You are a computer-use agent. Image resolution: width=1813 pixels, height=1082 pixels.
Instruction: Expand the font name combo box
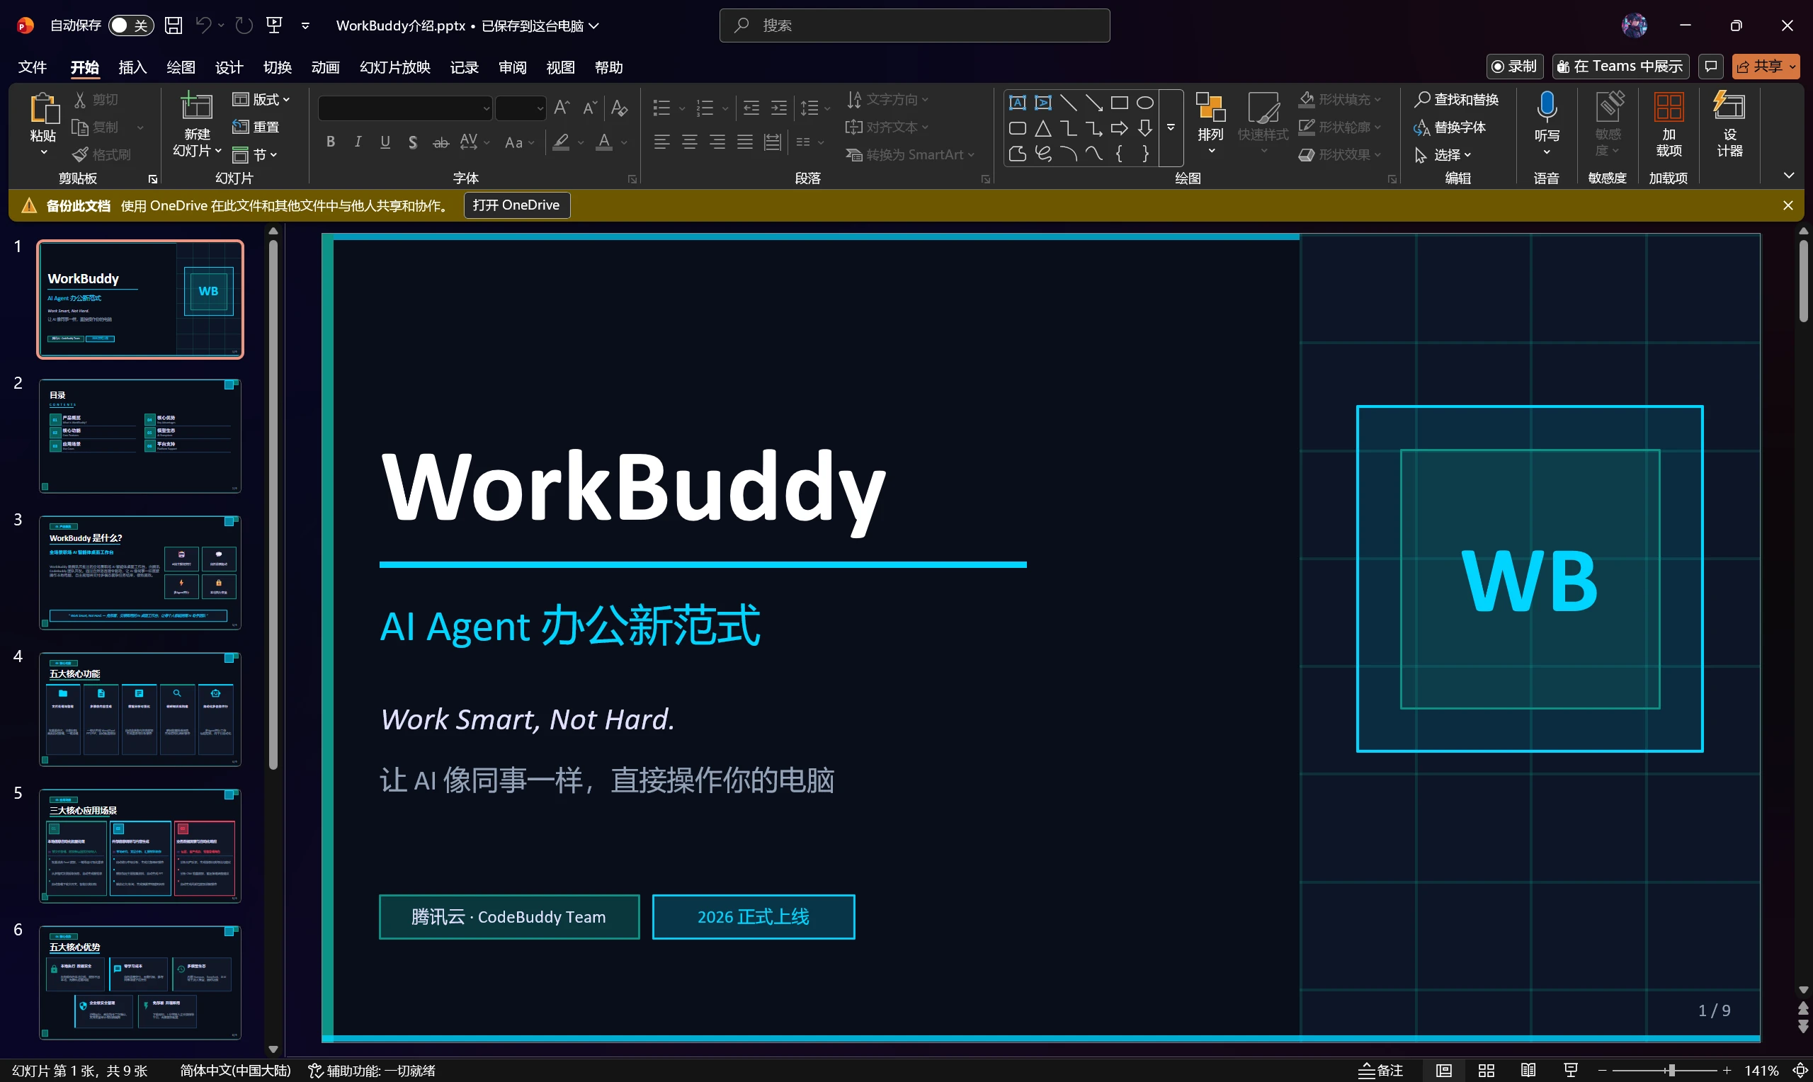tap(487, 108)
